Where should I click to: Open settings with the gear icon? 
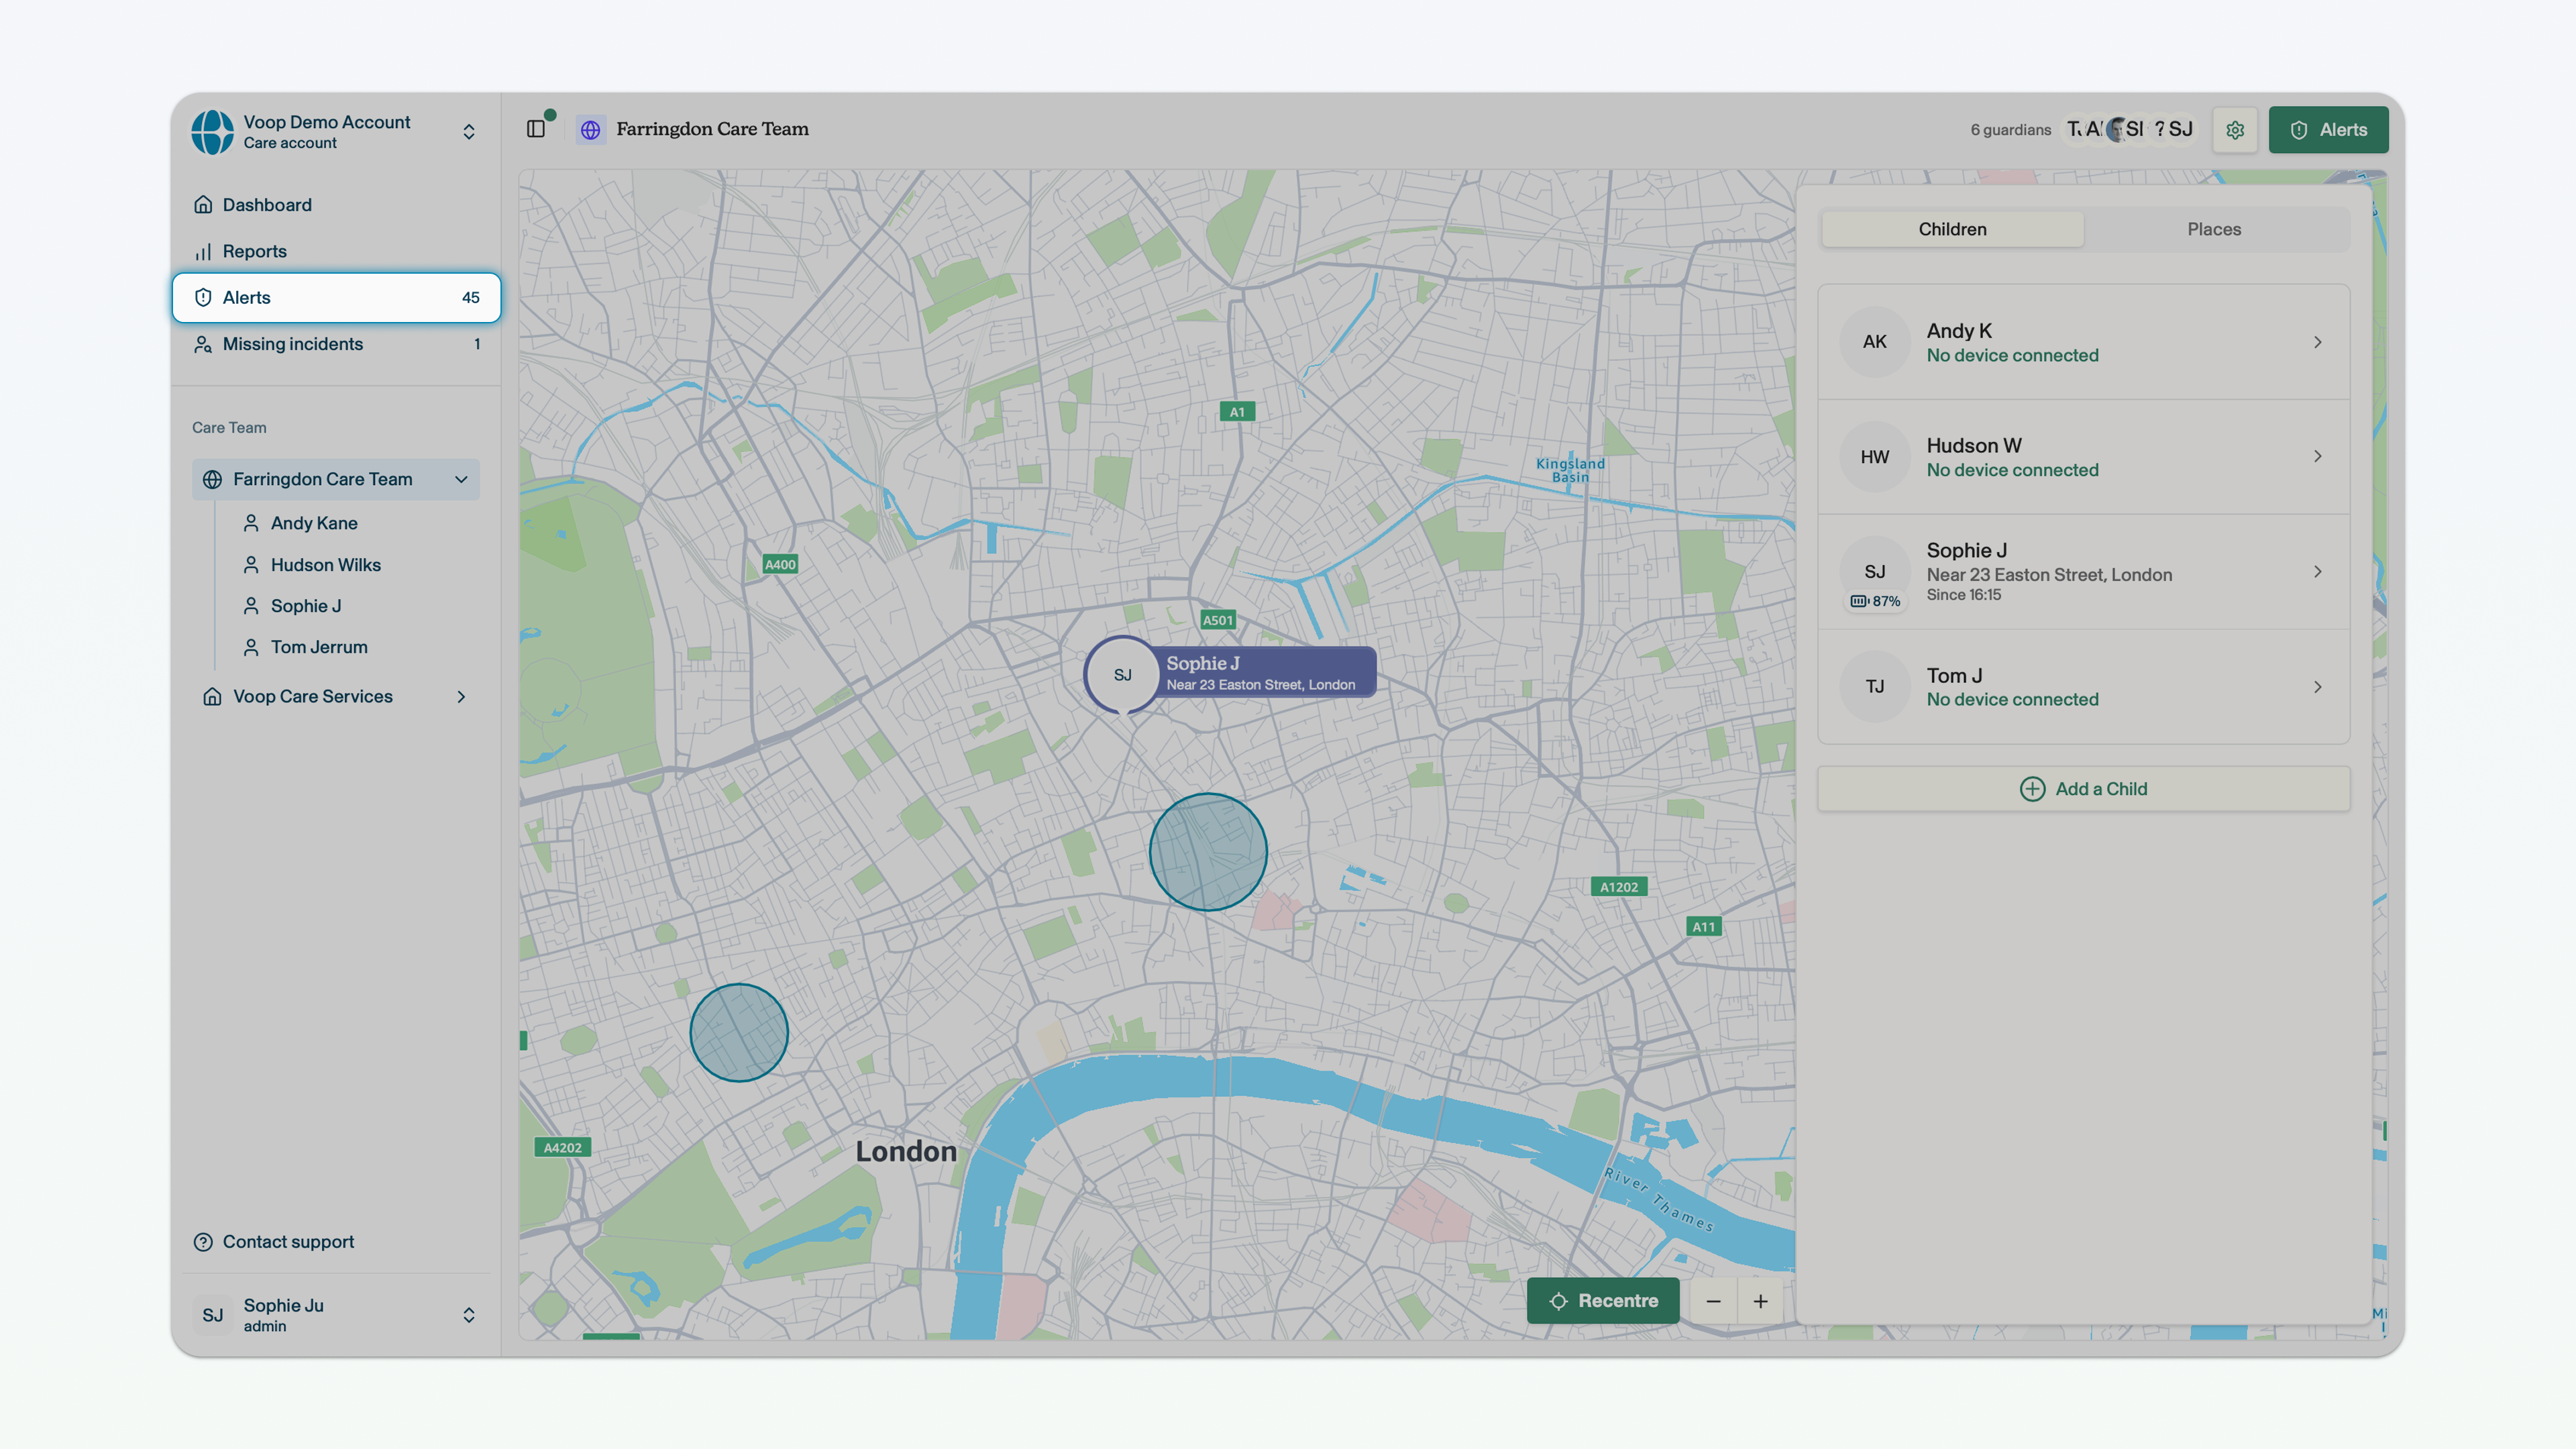(2235, 130)
